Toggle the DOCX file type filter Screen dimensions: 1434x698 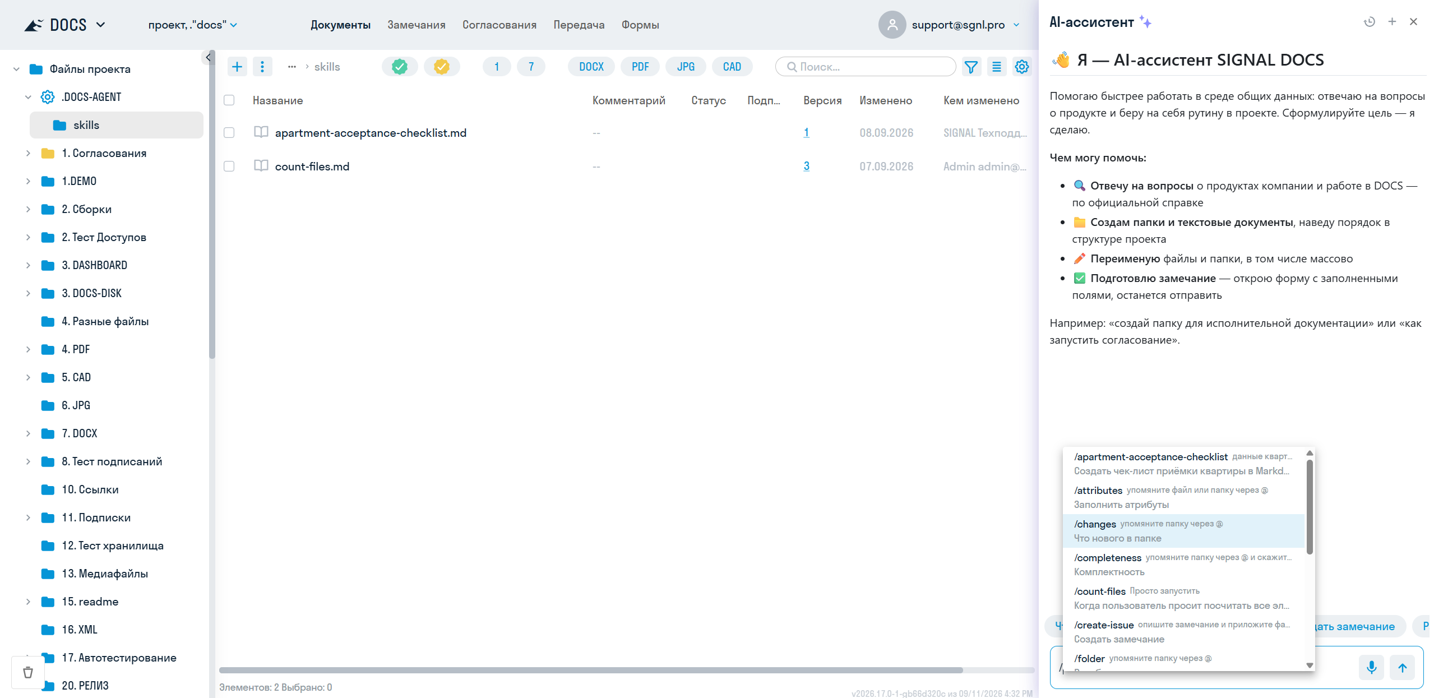(x=591, y=67)
